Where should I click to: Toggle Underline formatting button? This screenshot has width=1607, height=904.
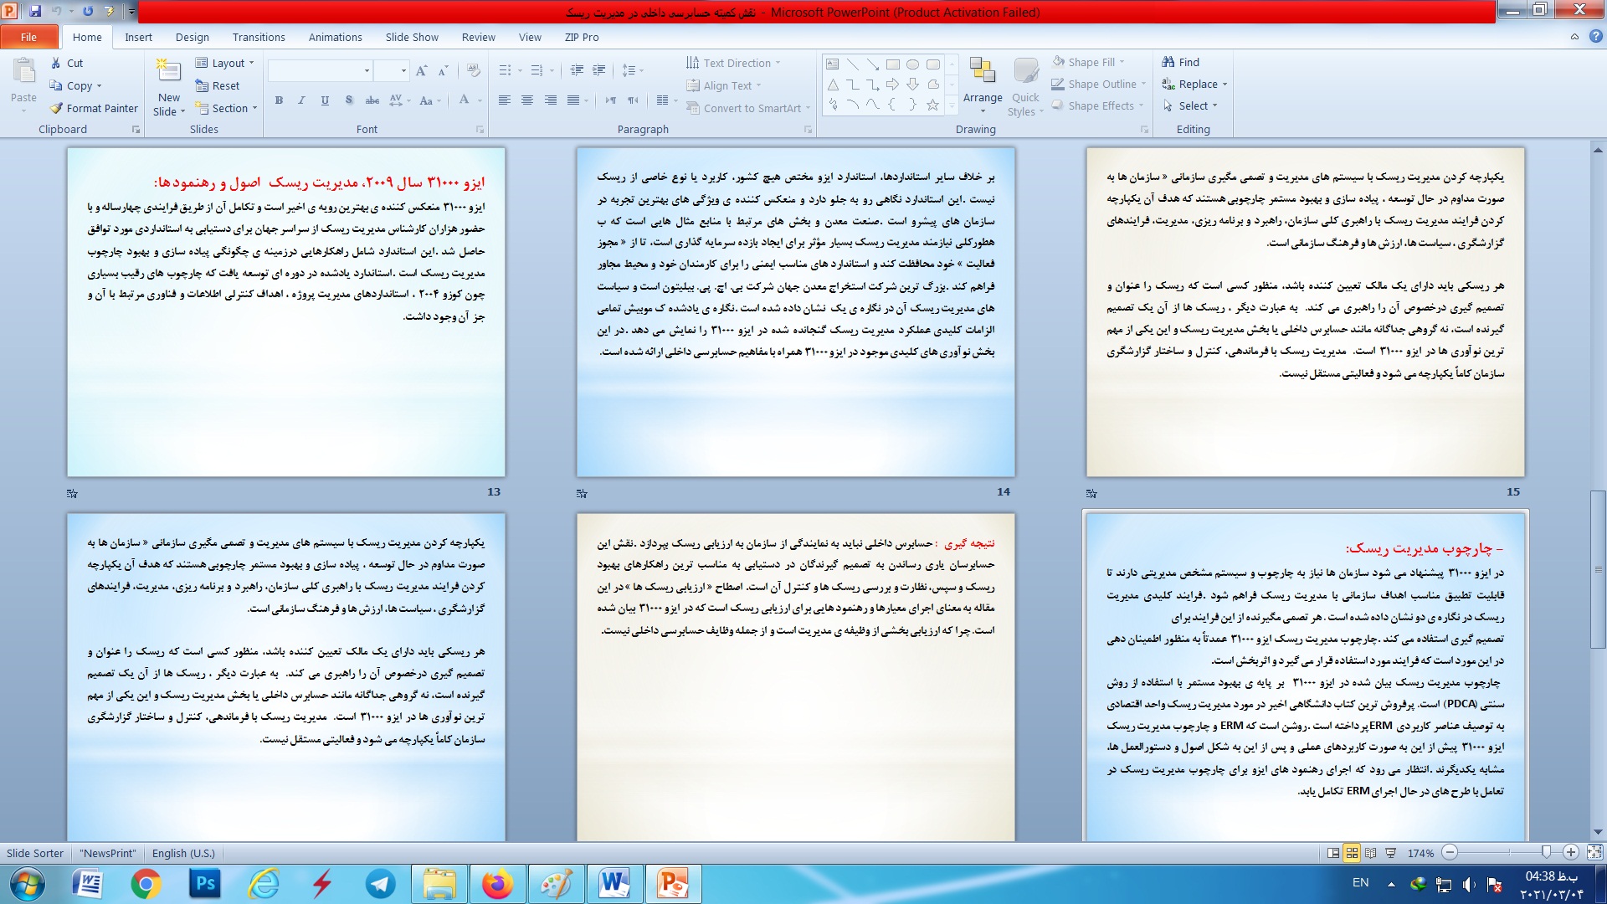[x=325, y=100]
